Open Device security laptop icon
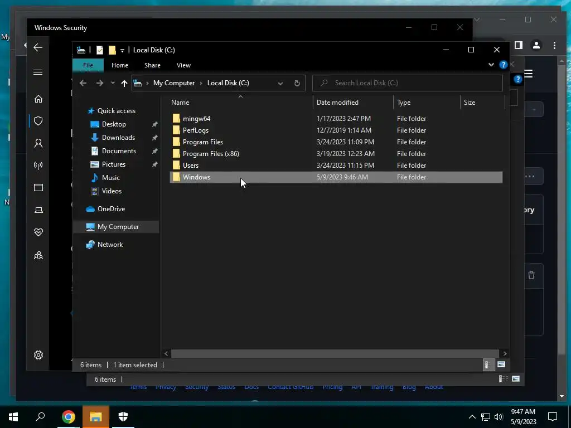 tap(38, 210)
